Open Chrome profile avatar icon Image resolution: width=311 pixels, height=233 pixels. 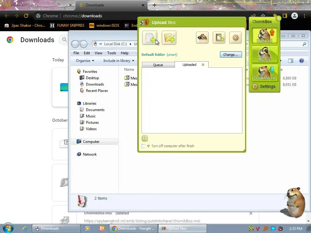click(295, 16)
